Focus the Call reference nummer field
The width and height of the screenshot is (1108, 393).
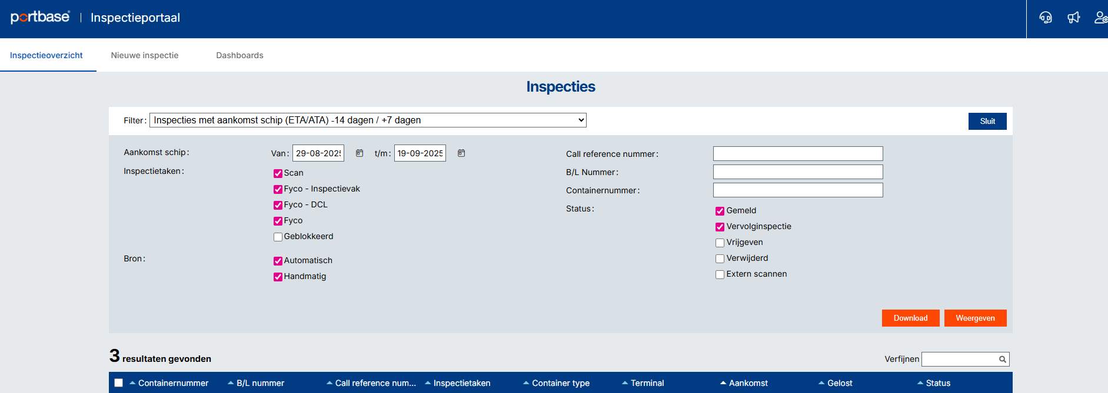pyautogui.click(x=798, y=154)
